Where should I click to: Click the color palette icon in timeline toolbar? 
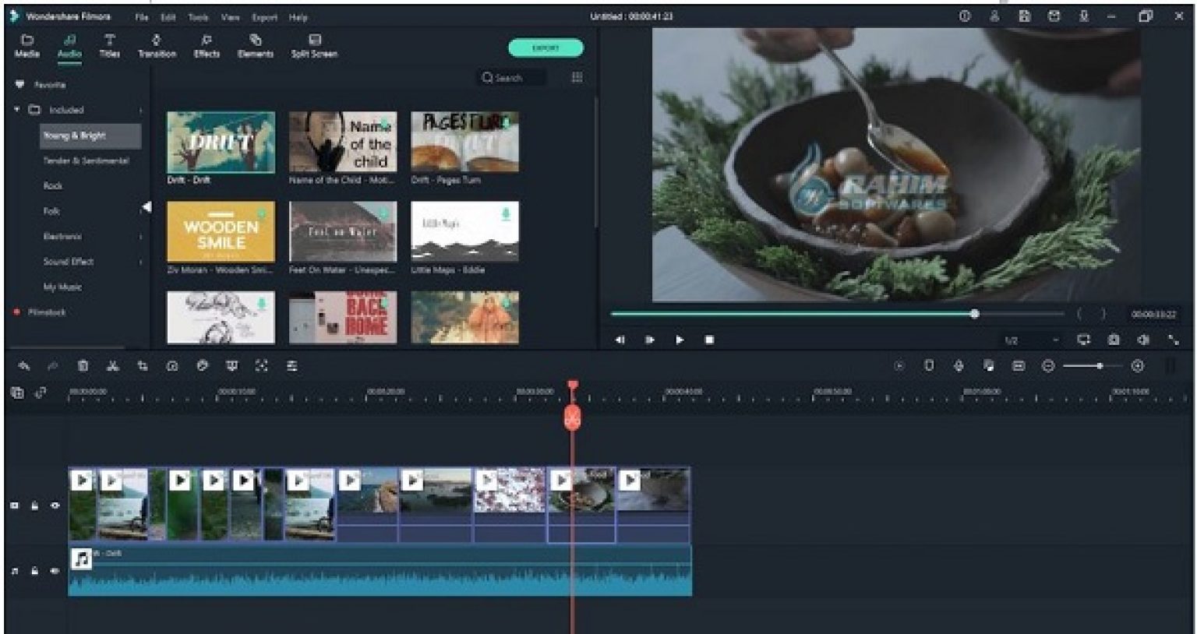coord(202,366)
